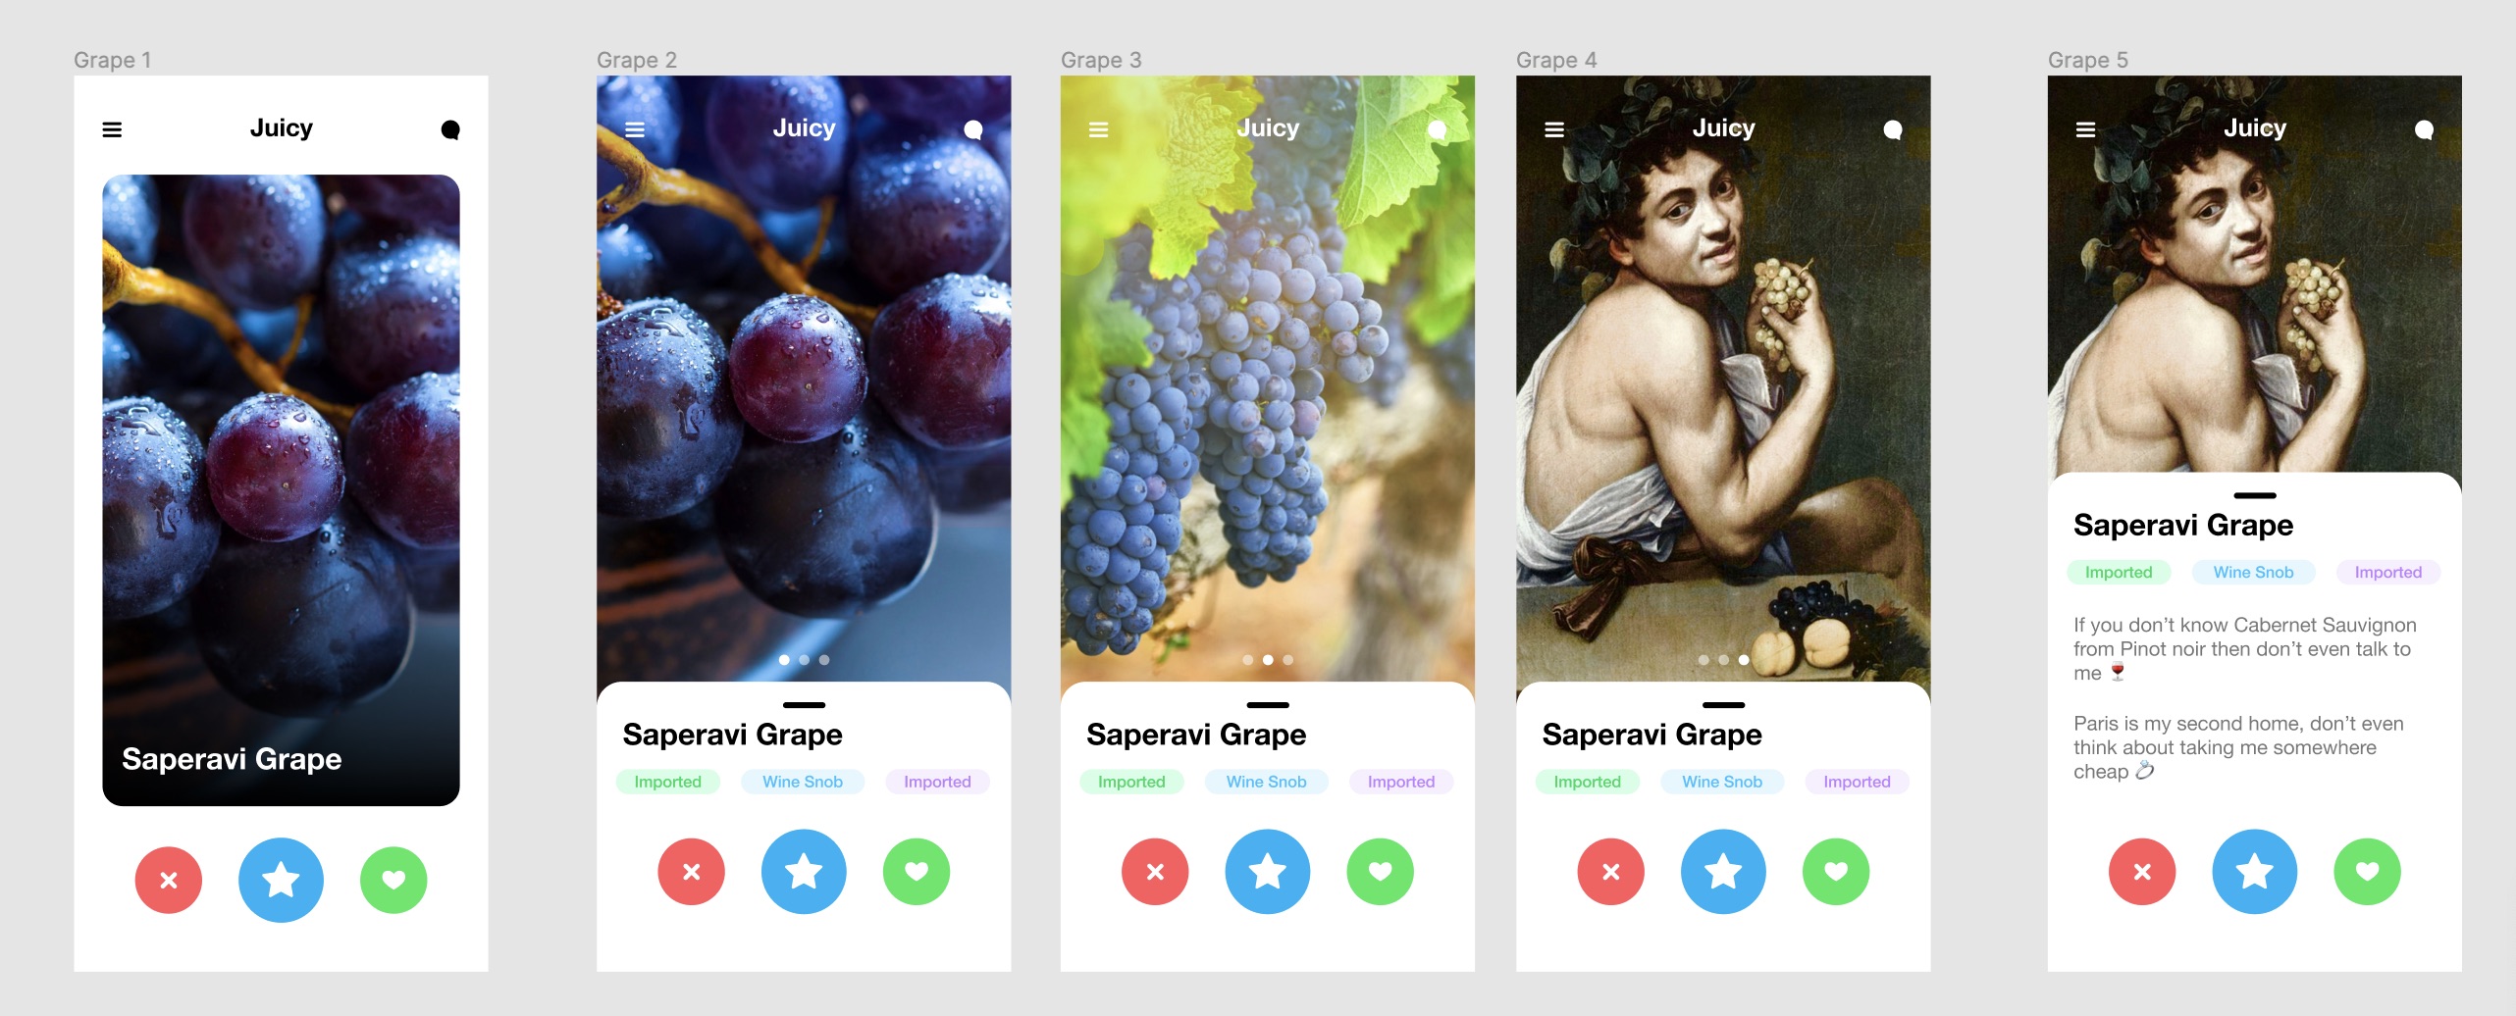Open hamburger menu in Grape 4 screen
Image resolution: width=2516 pixels, height=1016 pixels.
coord(1554,129)
